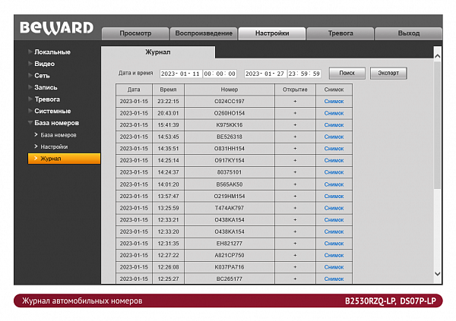
Task: Switch to the Просмотр tab
Action: click(135, 33)
